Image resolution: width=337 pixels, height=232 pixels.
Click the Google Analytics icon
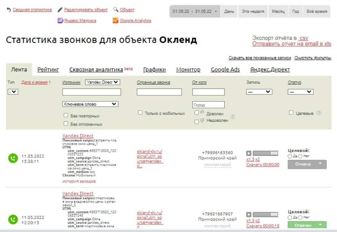pos(115,20)
